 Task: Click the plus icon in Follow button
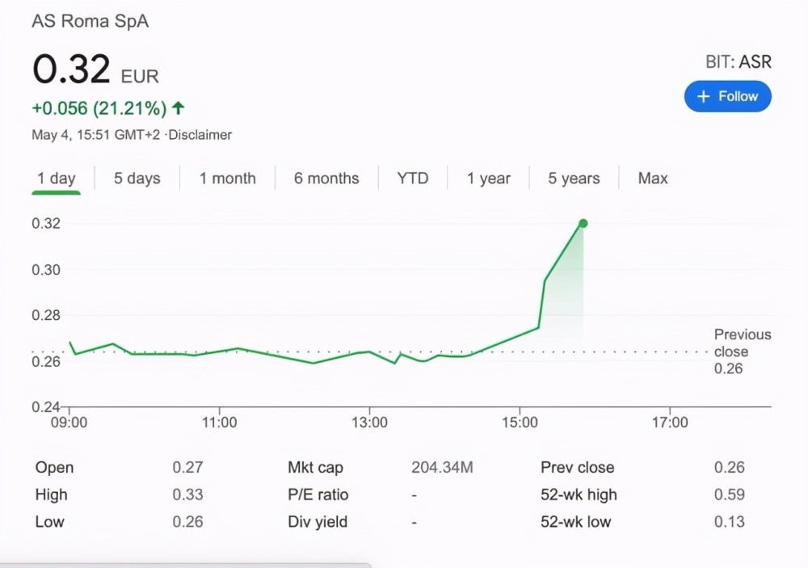(704, 96)
